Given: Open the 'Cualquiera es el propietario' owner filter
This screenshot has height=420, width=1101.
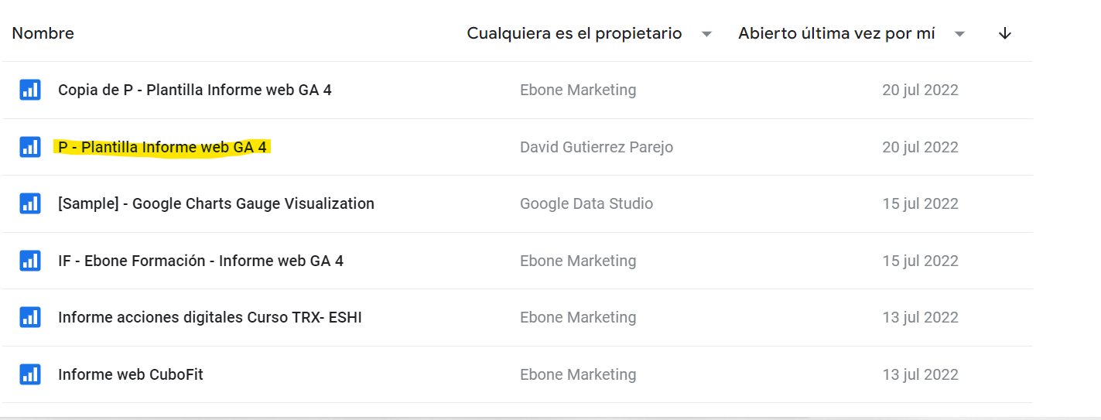Looking at the screenshot, I should tap(574, 33).
